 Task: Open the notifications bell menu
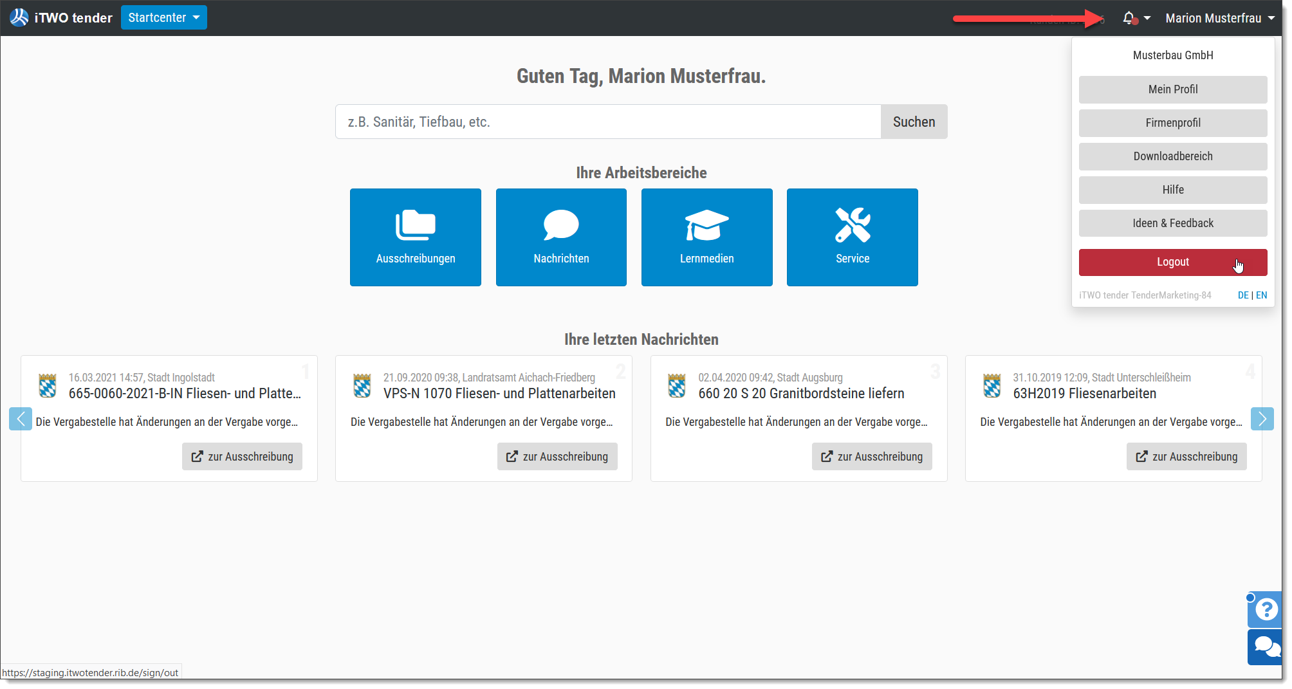(x=1136, y=18)
